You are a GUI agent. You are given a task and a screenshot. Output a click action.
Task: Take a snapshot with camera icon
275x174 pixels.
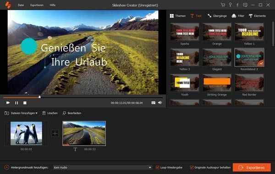153,103
